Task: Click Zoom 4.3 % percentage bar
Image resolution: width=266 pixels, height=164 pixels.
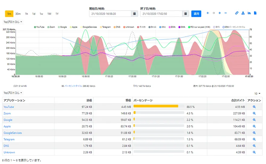Action: point(159,112)
